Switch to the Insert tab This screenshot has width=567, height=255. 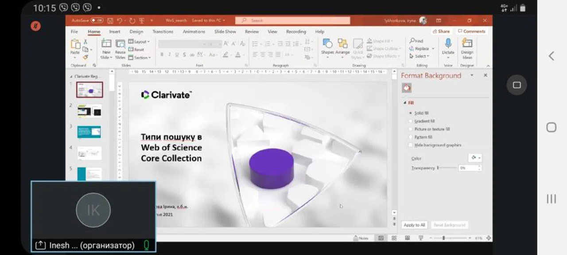pos(115,31)
